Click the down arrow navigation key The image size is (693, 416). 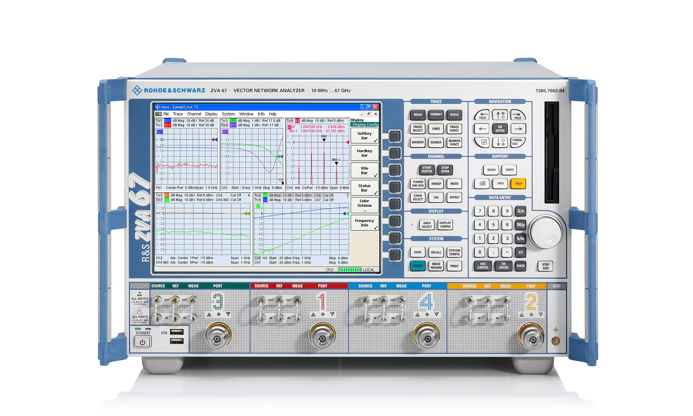[x=500, y=142]
